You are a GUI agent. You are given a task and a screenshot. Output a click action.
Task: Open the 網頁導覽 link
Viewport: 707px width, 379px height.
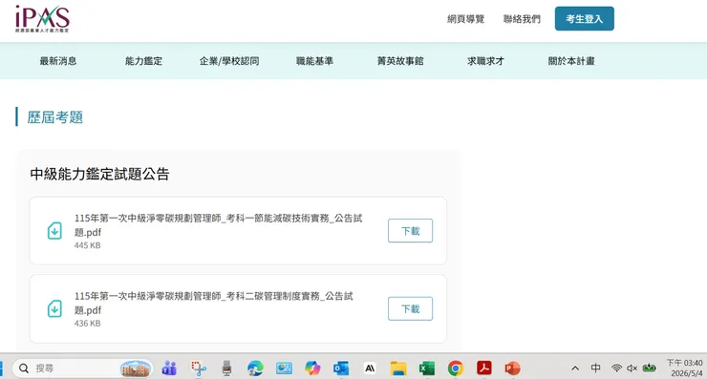click(466, 19)
